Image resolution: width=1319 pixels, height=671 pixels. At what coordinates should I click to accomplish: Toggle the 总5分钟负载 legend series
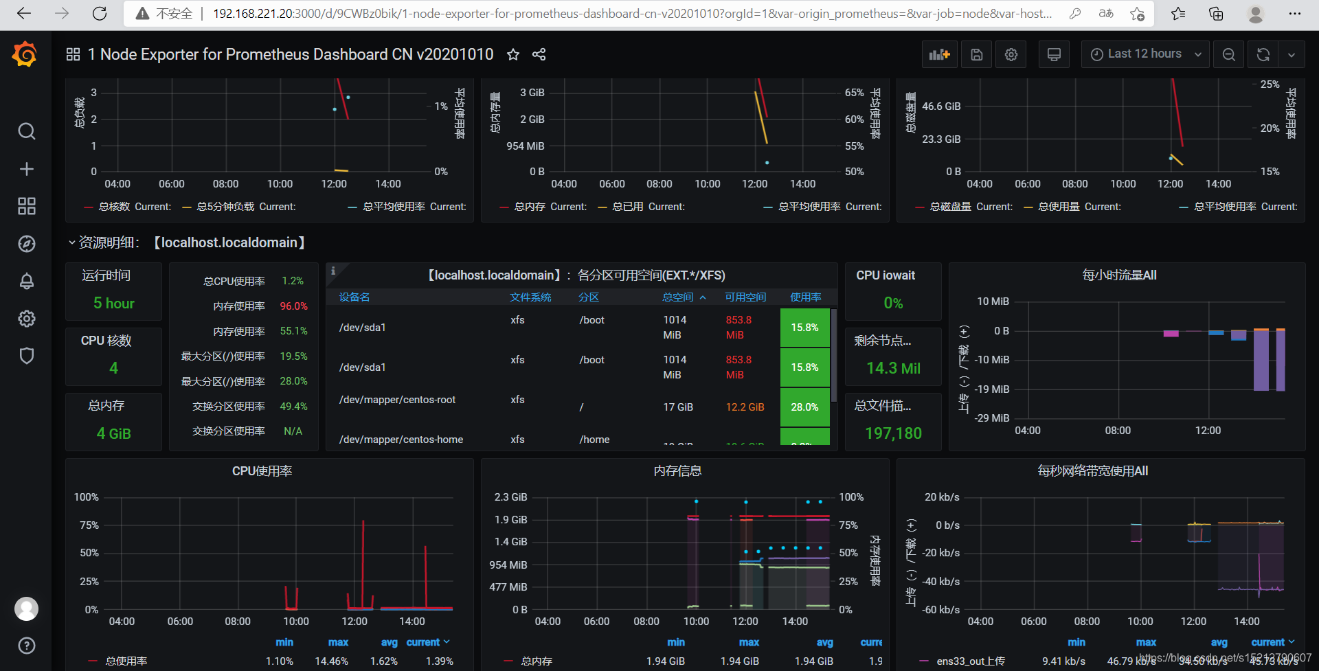225,207
